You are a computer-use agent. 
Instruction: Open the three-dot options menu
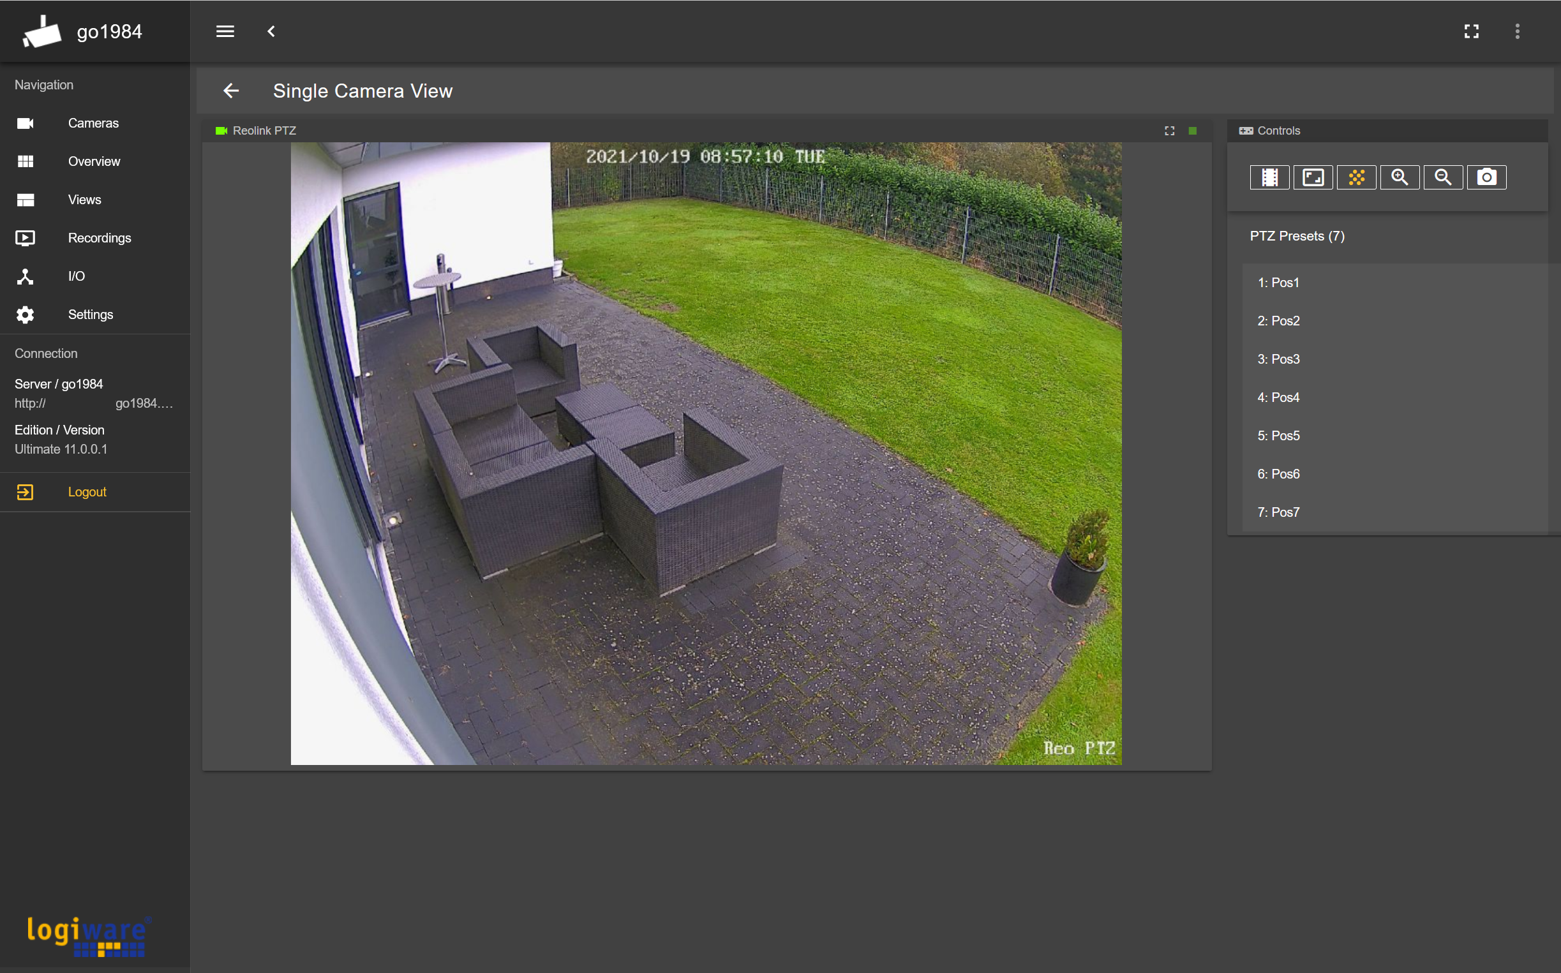click(x=1517, y=31)
